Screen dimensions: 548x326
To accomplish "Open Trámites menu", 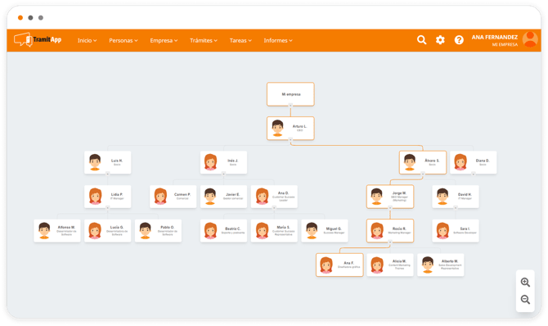I will click(x=204, y=41).
